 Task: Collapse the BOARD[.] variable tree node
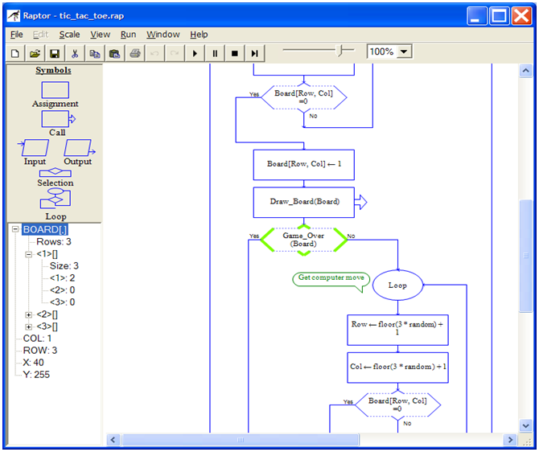(14, 230)
